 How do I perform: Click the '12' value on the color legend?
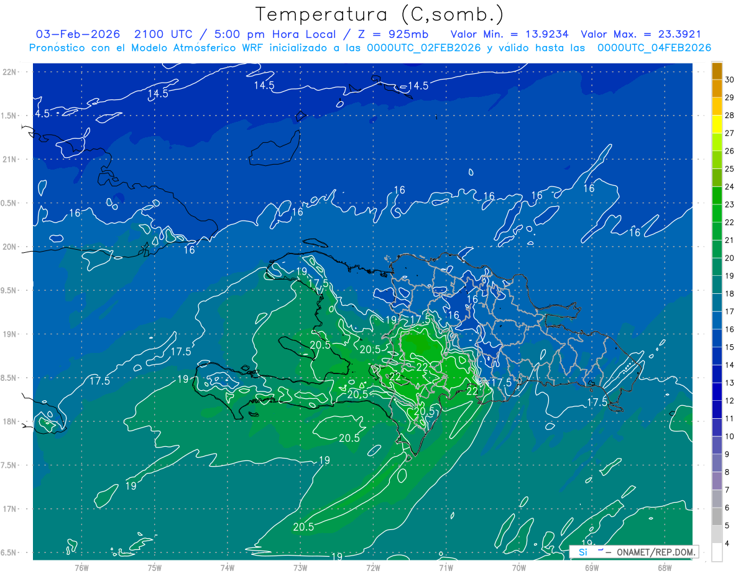pos(730,401)
